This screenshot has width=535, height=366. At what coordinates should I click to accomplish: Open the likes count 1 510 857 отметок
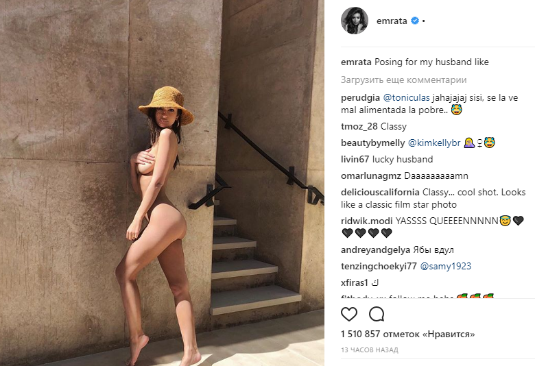[407, 334]
